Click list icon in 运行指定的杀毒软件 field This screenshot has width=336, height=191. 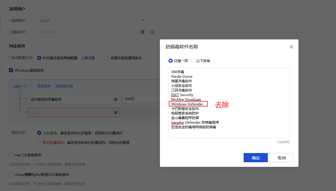pos(115,99)
